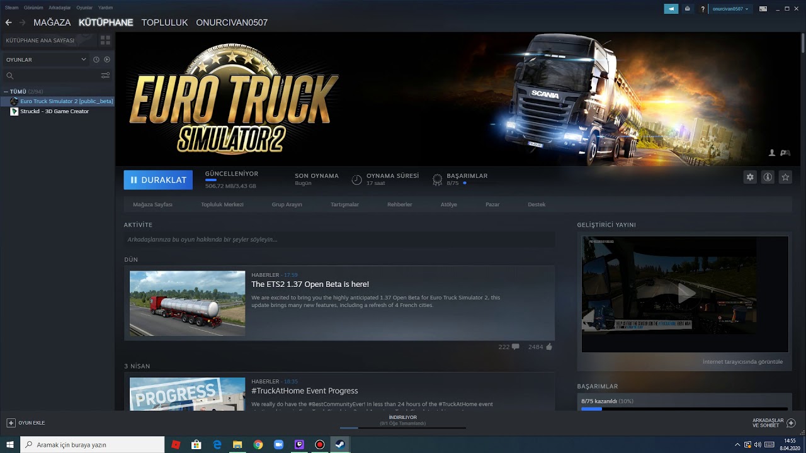Like the 1.37 Open Beta news post
Image resolution: width=806 pixels, height=453 pixels.
(x=549, y=347)
